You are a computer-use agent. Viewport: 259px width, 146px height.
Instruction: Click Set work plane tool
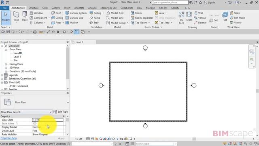(x=225, y=16)
